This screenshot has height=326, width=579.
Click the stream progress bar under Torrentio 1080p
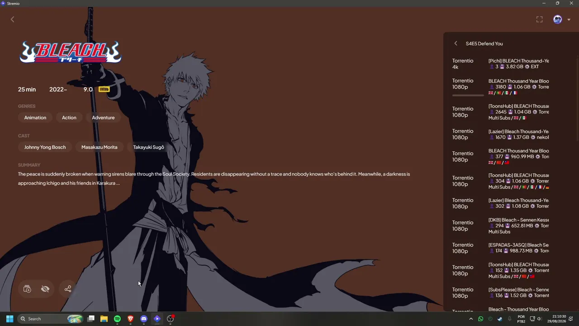(x=468, y=96)
